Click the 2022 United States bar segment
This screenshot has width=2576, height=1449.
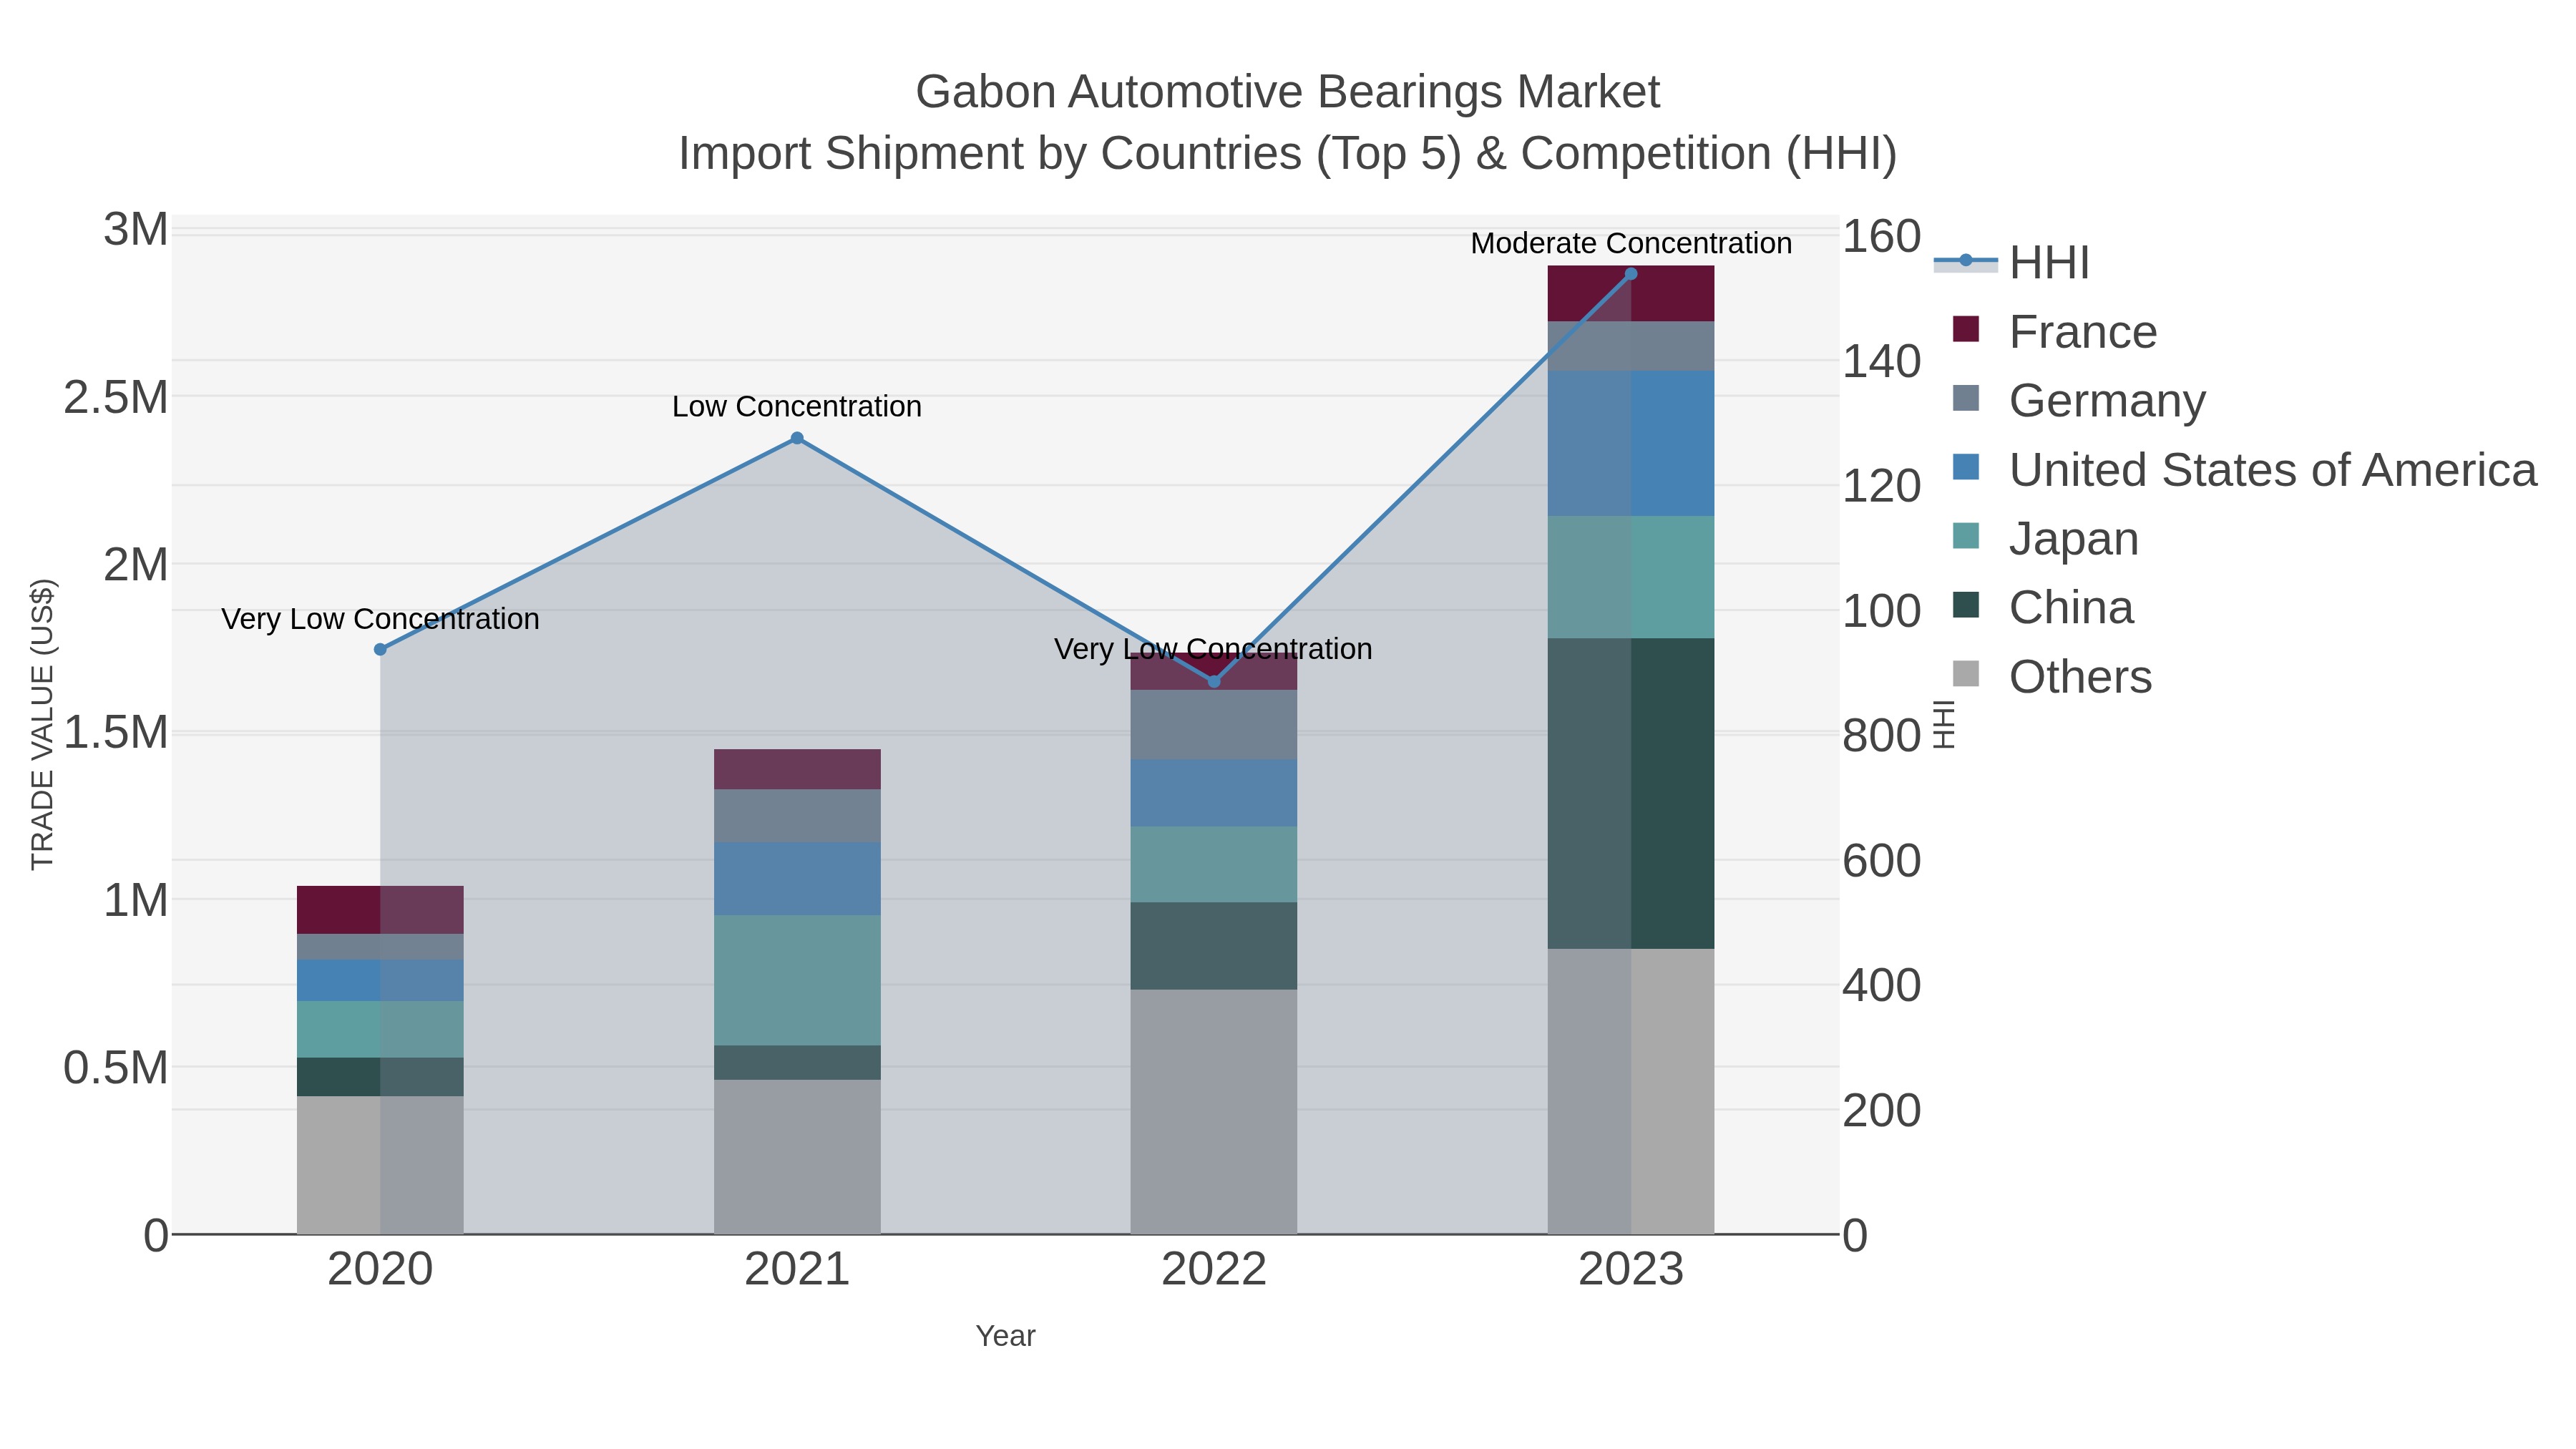tap(1214, 792)
